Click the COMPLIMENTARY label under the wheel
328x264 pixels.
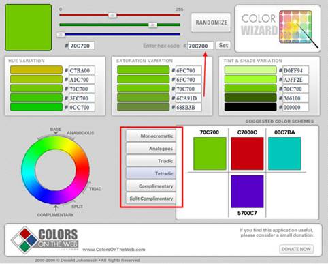[x=55, y=215]
